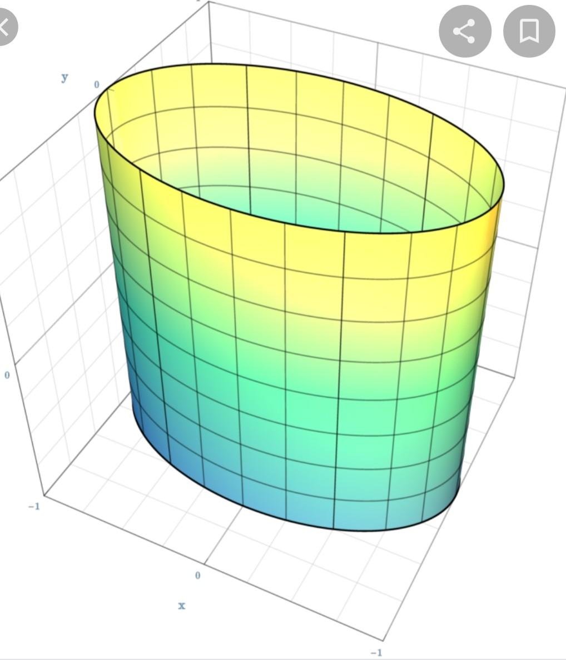This screenshot has height=660, width=566.
Task: Click the -1 tick at the bottom-right corner
Action: 376,652
